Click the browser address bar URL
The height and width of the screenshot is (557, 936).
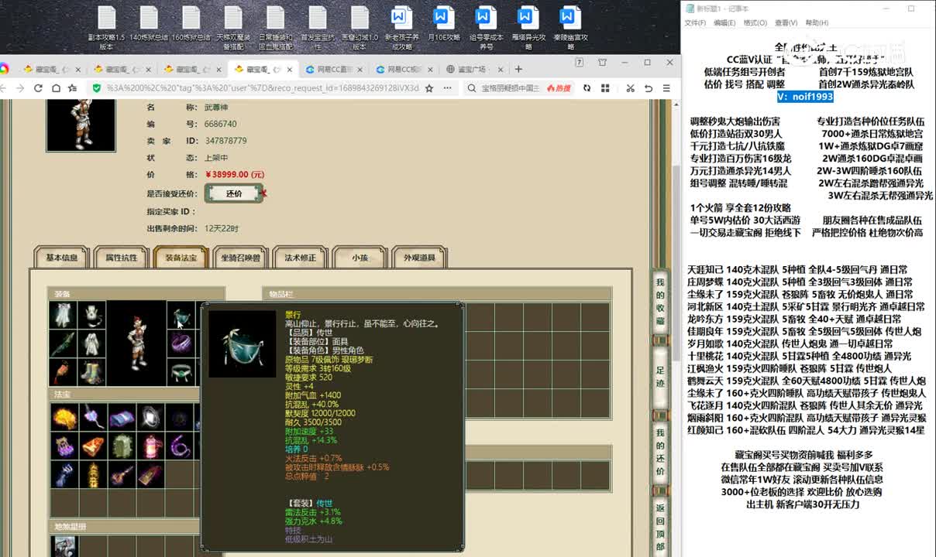click(x=263, y=88)
